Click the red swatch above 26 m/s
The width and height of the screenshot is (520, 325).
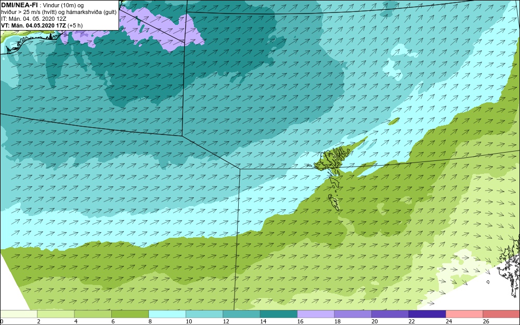click(x=501, y=314)
